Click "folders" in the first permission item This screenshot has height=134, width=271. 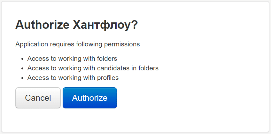[106, 59]
